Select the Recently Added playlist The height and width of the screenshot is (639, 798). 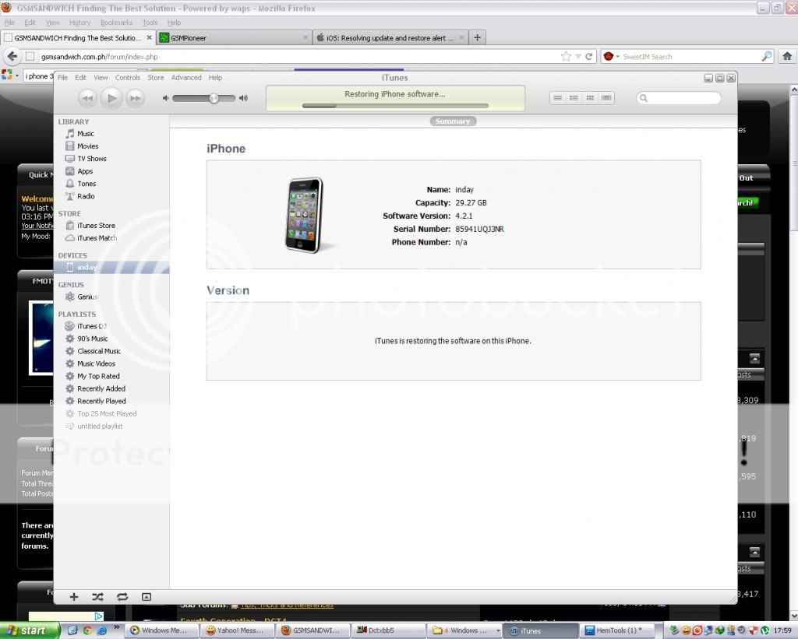(101, 389)
